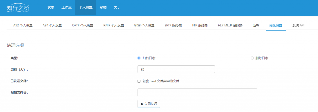Open the 关于 page
Viewport: 318px width, 112px height.
click(x=117, y=7)
